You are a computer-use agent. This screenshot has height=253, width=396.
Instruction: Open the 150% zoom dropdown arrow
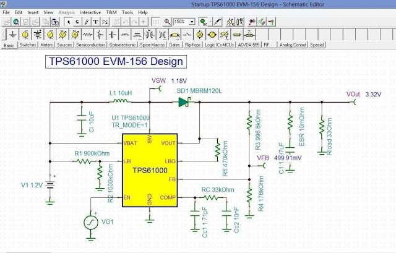(192, 22)
